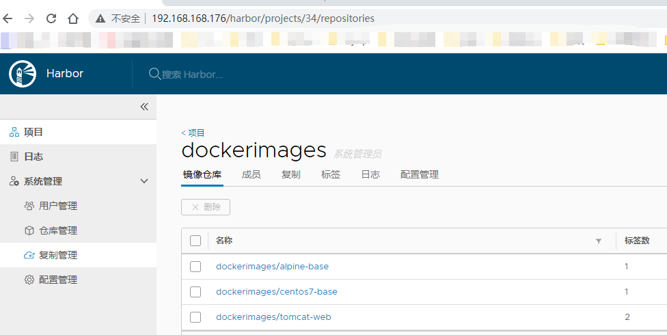Viewport: 667px width, 335px height.
Task: Go back via the '< 项目' link
Action: (x=193, y=133)
